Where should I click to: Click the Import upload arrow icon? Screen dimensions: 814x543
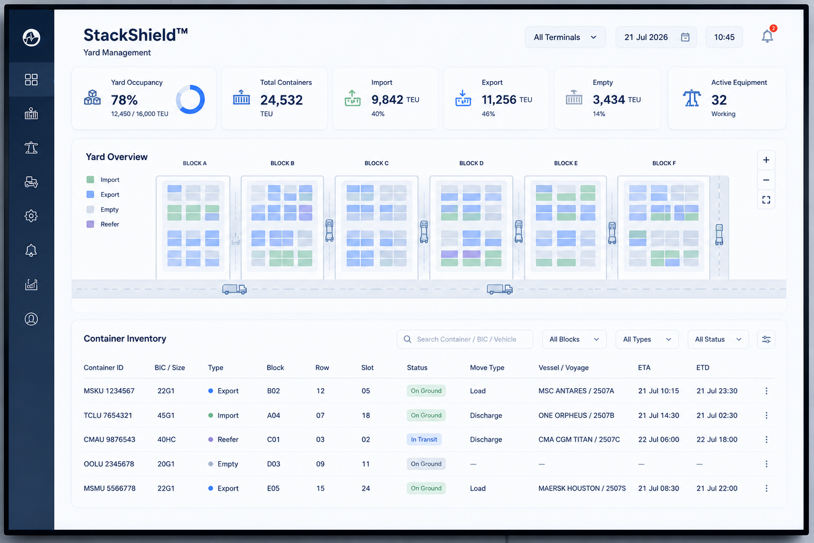(353, 98)
